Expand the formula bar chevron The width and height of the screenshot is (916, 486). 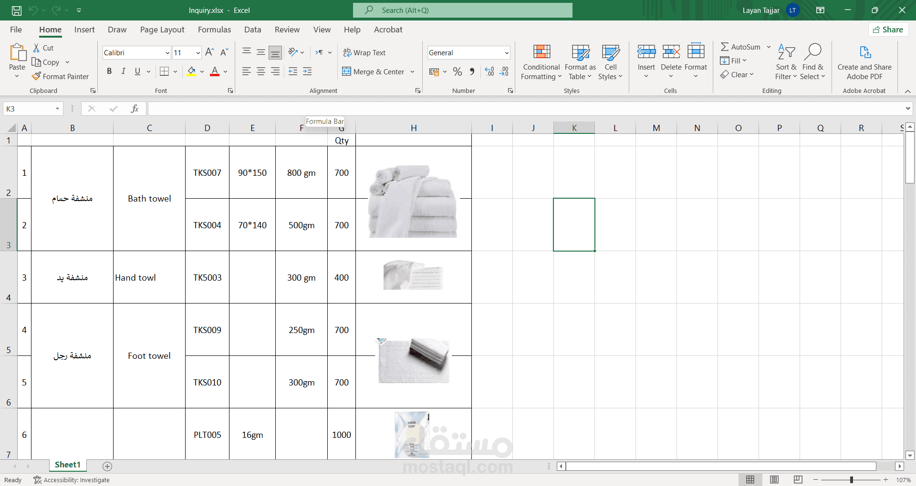point(907,109)
